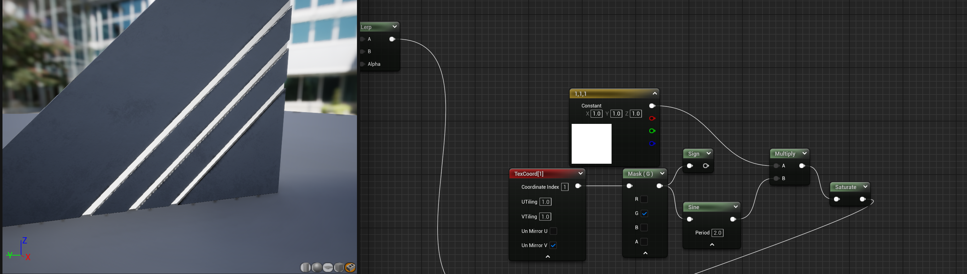The image size is (967, 274).
Task: Select the Mask ( G ) node title
Action: click(x=640, y=174)
